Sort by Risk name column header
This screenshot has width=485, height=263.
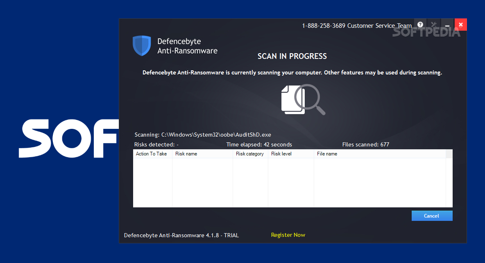[202, 154]
